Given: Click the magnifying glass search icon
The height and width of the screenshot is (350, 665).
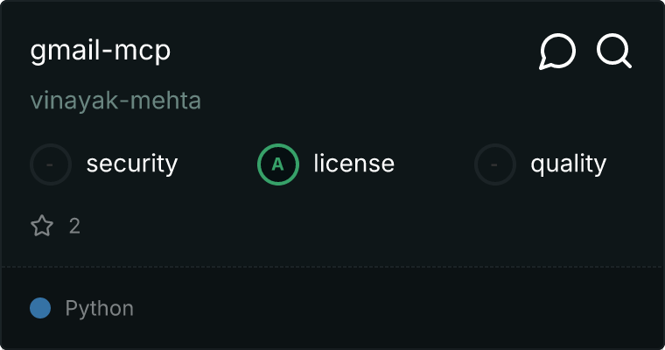Looking at the screenshot, I should pyautogui.click(x=614, y=52).
